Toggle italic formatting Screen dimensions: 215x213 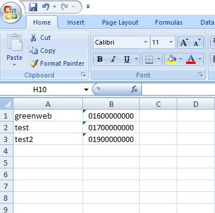pyautogui.click(x=113, y=59)
